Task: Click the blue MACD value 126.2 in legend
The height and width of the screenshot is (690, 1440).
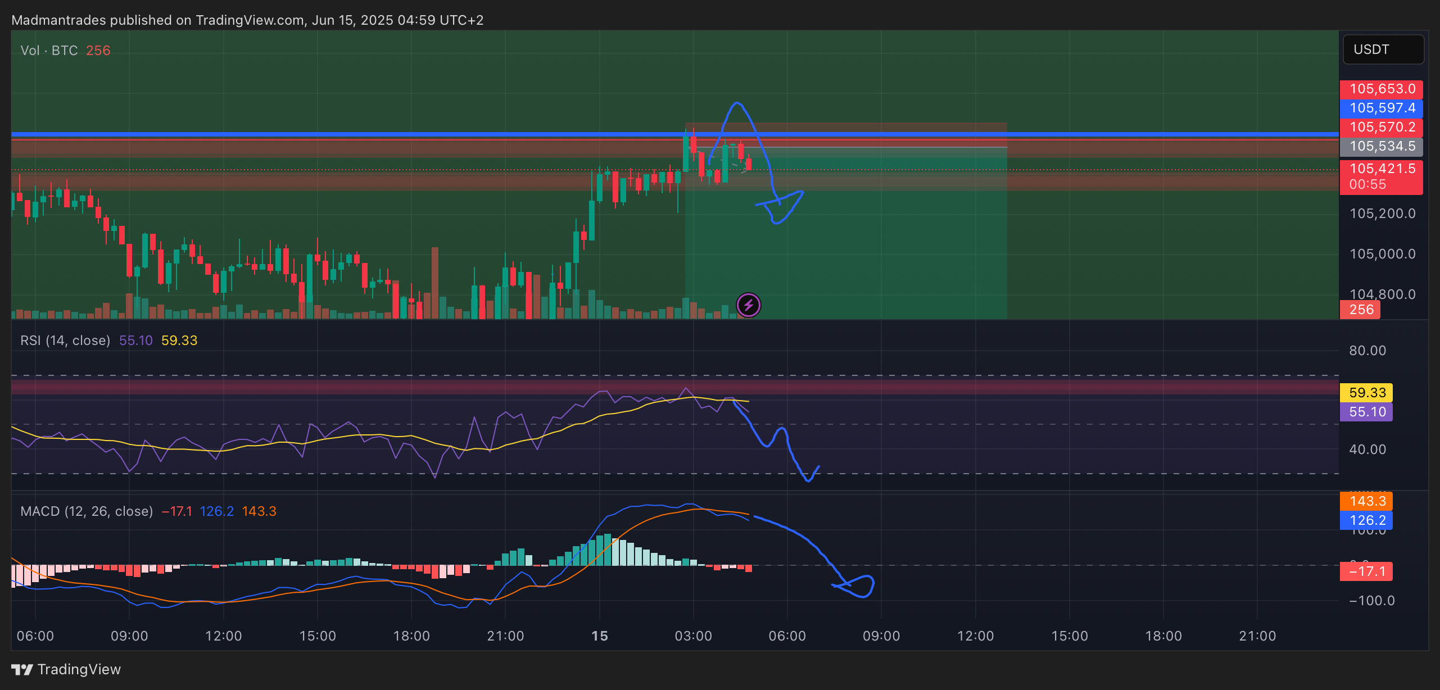Action: [217, 511]
